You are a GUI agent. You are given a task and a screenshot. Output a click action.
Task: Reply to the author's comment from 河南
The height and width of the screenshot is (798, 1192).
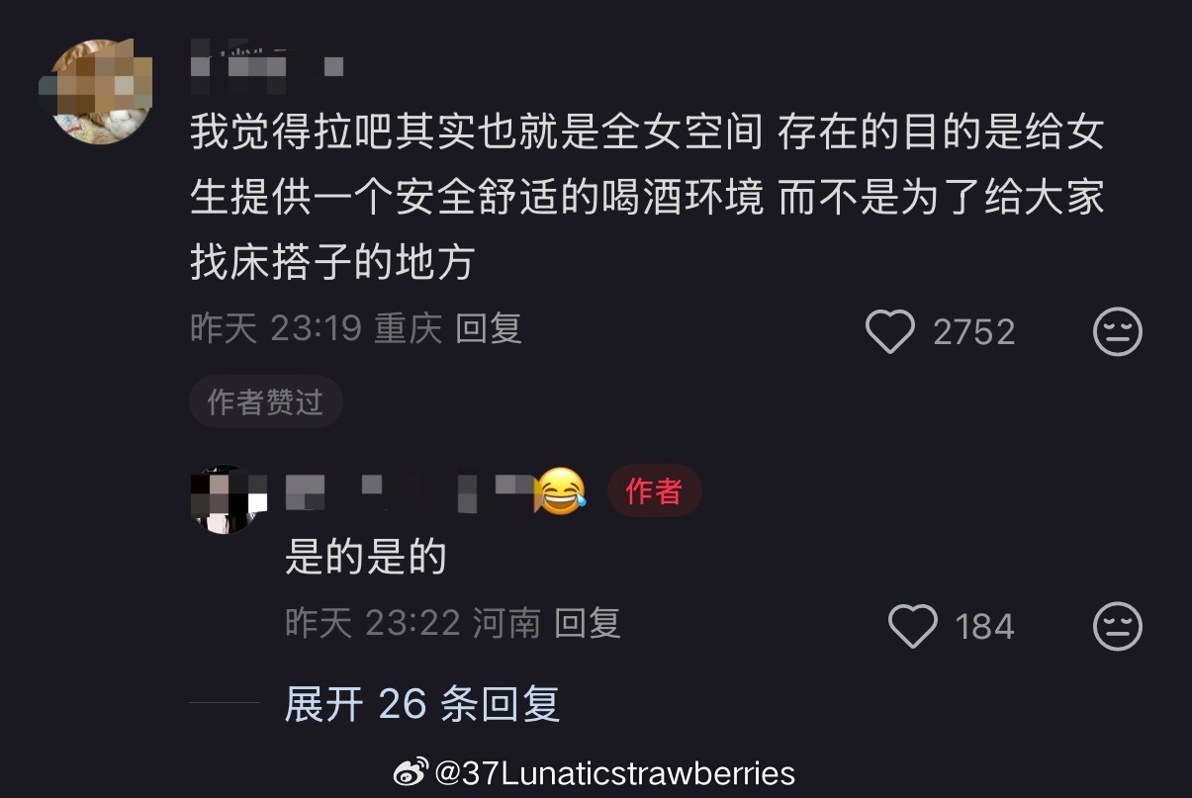coord(587,623)
